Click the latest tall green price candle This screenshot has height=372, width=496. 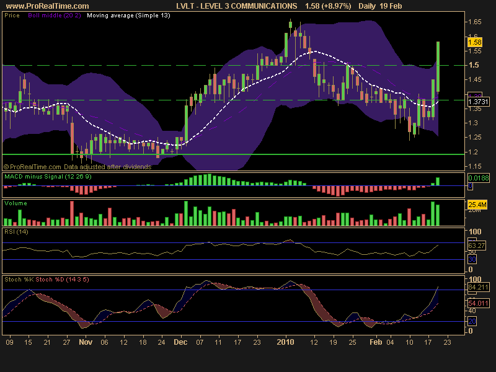pos(438,67)
